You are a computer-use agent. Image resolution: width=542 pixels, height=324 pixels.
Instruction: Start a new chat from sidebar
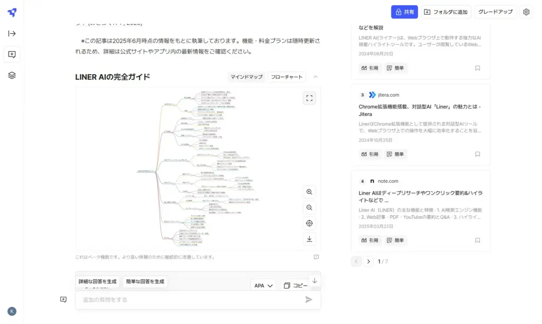coord(12,54)
